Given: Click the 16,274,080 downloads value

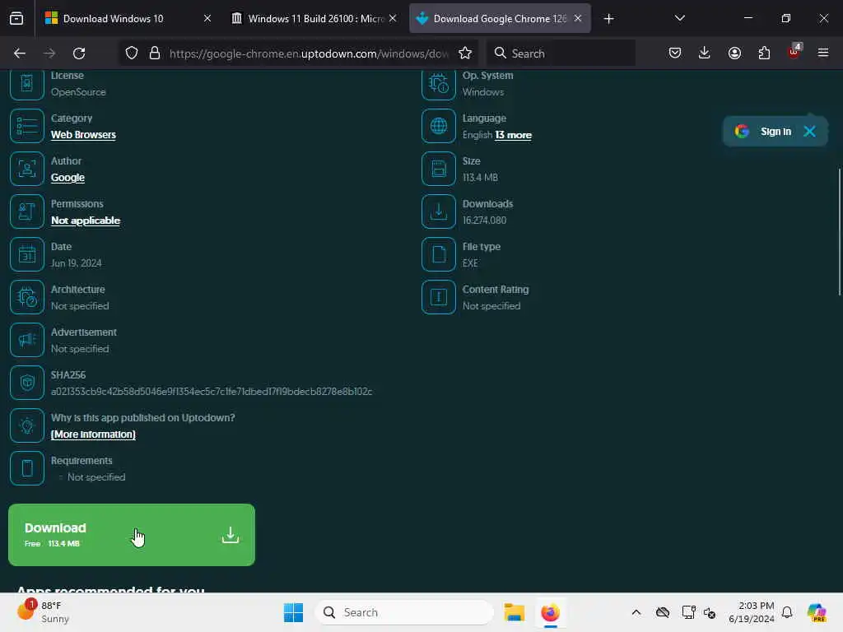Looking at the screenshot, I should 484,221.
